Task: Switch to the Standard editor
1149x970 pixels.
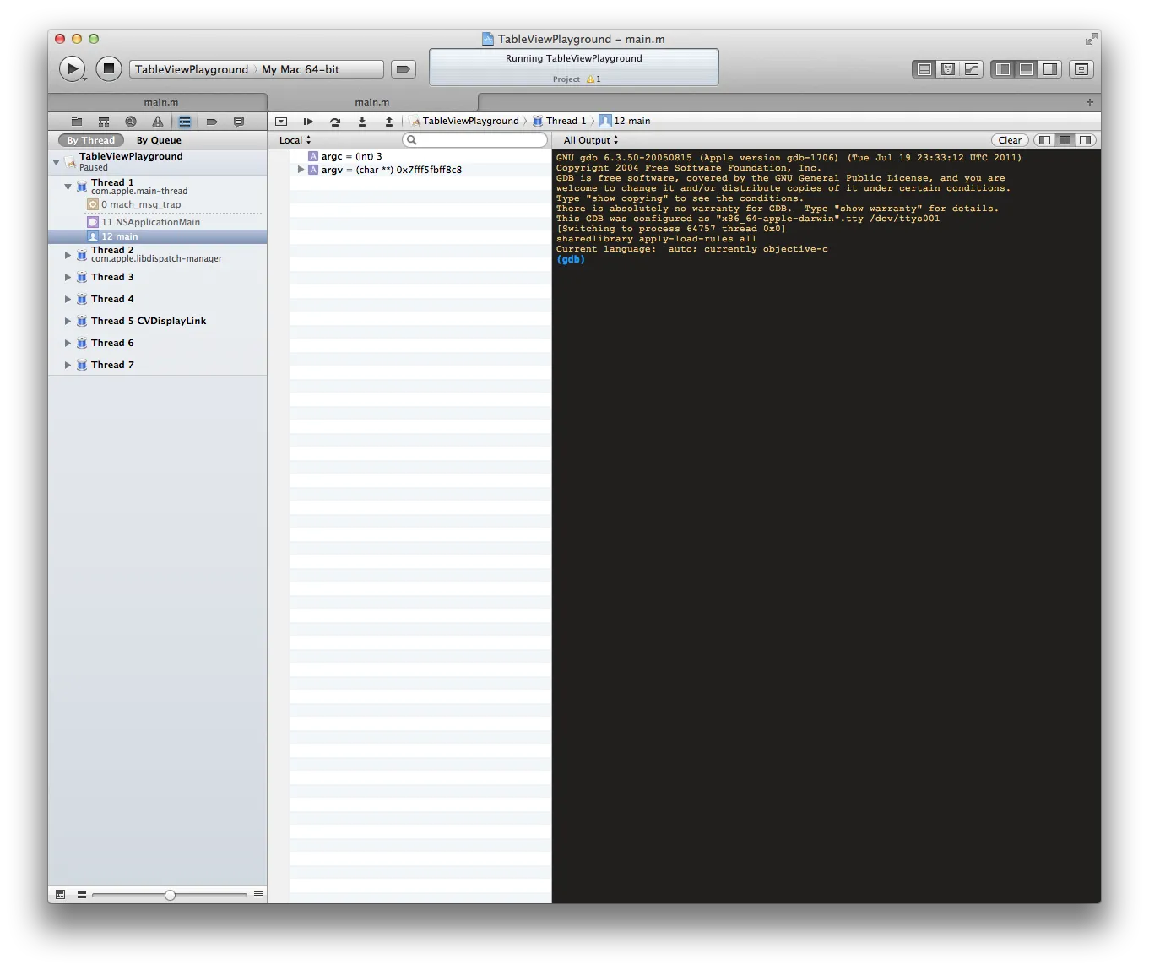Action: (x=924, y=69)
